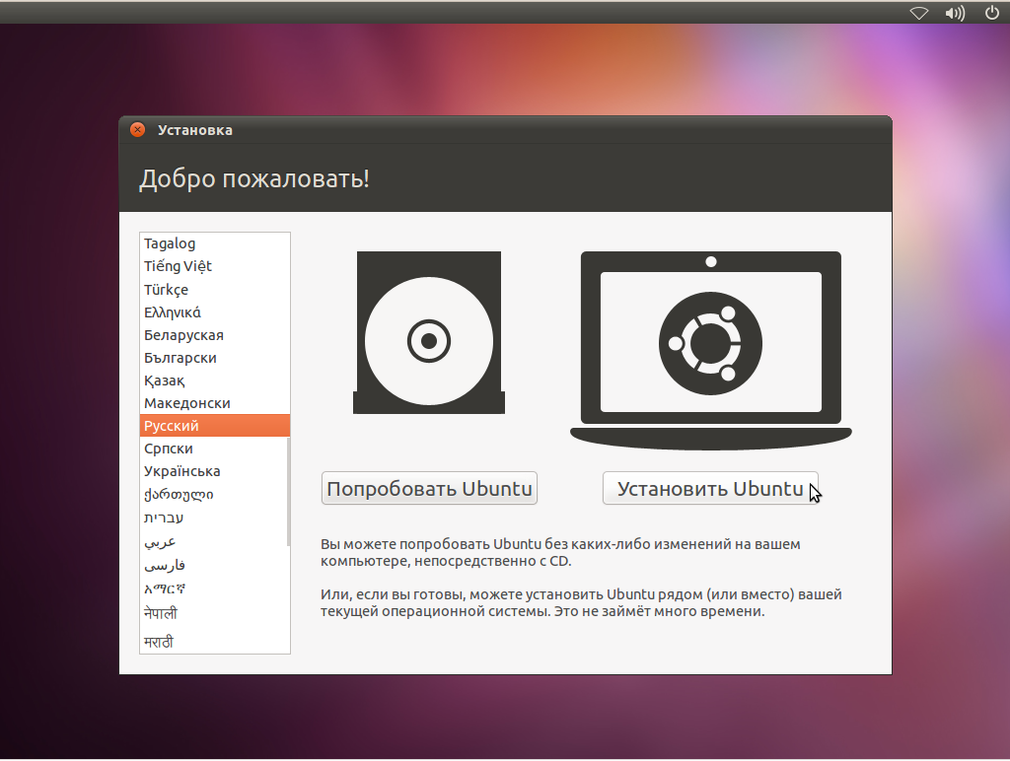1010x761 pixels.
Task: Click the language list scrollbar thumb
Action: [x=288, y=491]
